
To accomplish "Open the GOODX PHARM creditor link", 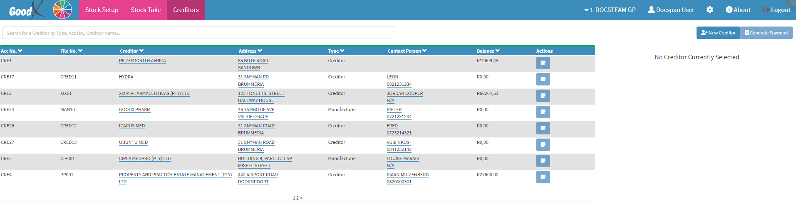I will (135, 110).
